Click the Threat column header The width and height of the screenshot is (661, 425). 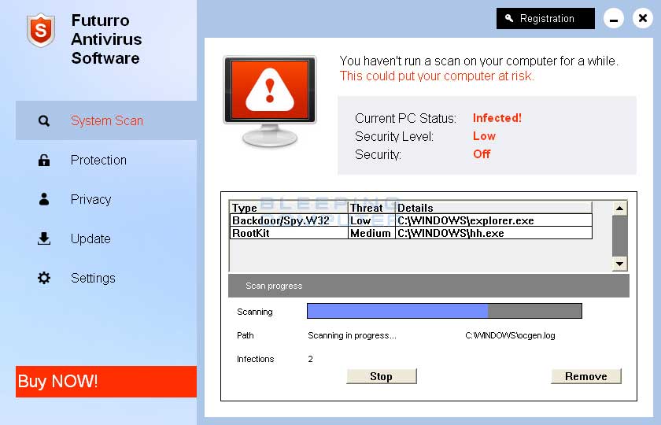point(371,208)
